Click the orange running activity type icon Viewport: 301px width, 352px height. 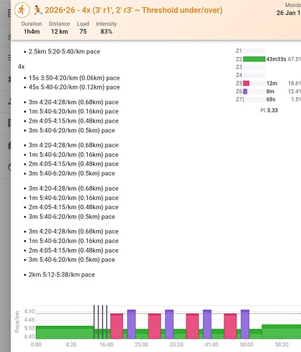22,10
